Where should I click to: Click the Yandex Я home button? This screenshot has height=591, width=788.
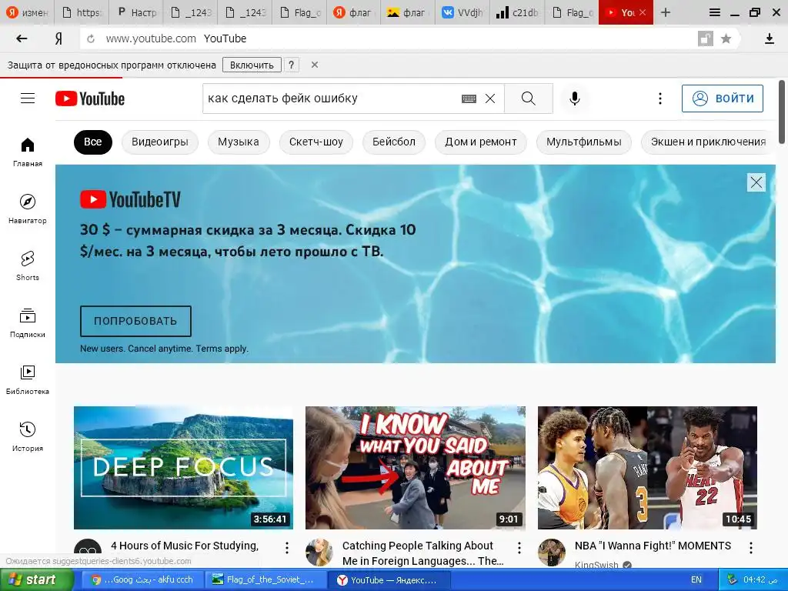[58, 38]
